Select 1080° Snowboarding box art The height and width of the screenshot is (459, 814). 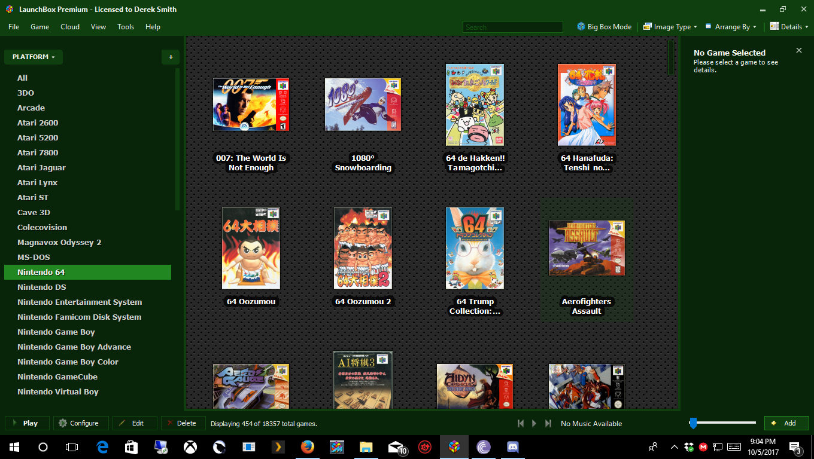[x=363, y=105]
